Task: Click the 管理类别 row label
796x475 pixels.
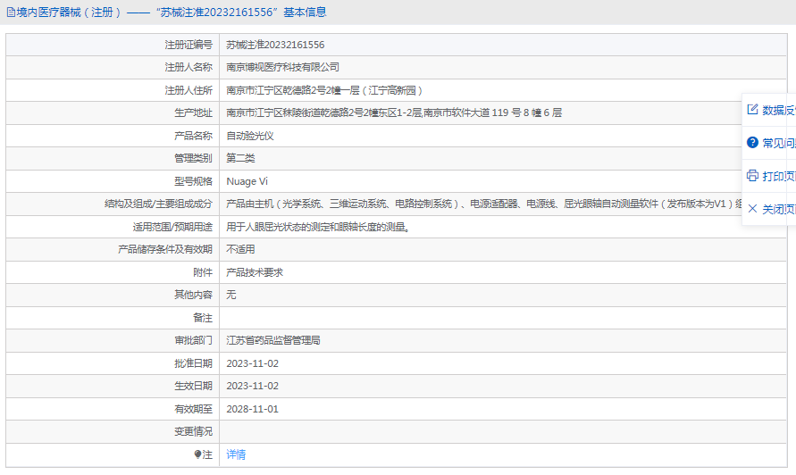Action: [x=193, y=158]
